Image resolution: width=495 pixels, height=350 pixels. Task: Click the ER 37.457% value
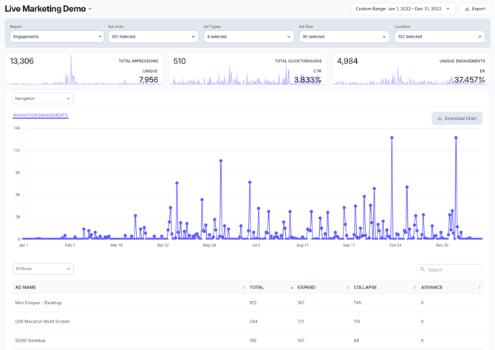[469, 80]
